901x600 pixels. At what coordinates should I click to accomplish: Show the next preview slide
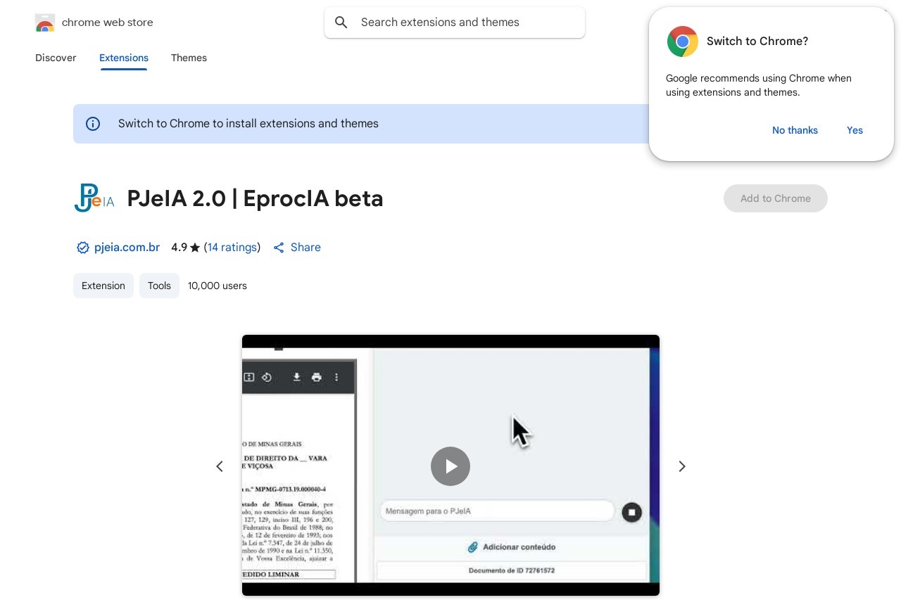tap(681, 466)
